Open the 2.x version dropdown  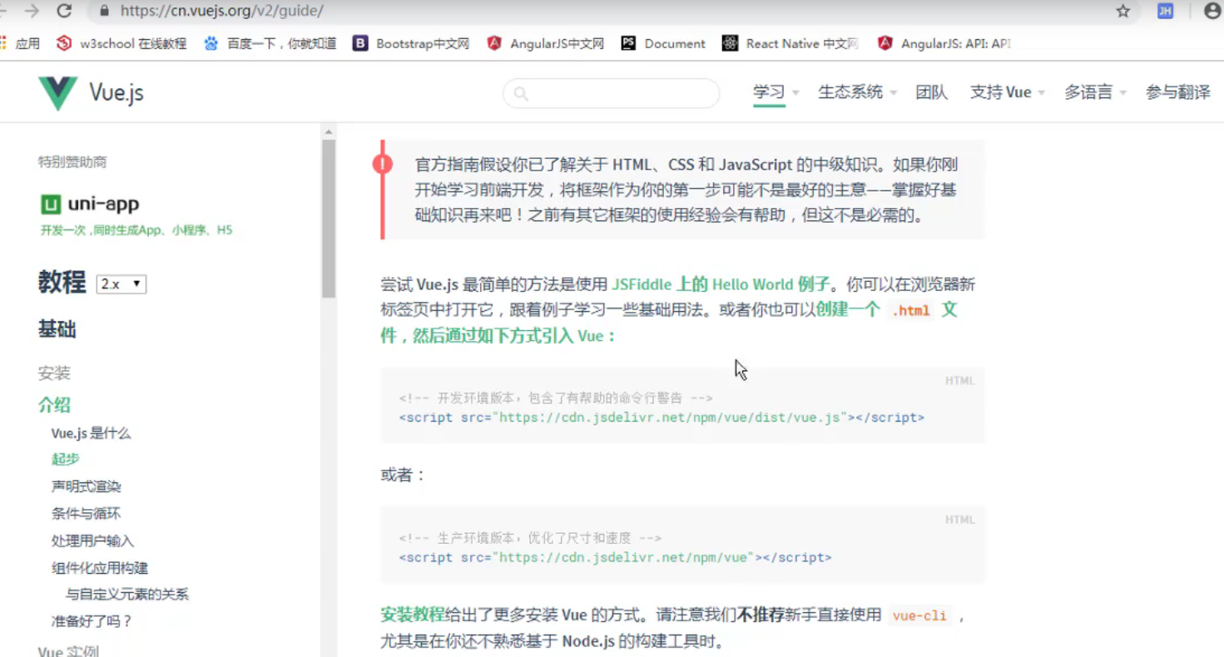coord(121,284)
